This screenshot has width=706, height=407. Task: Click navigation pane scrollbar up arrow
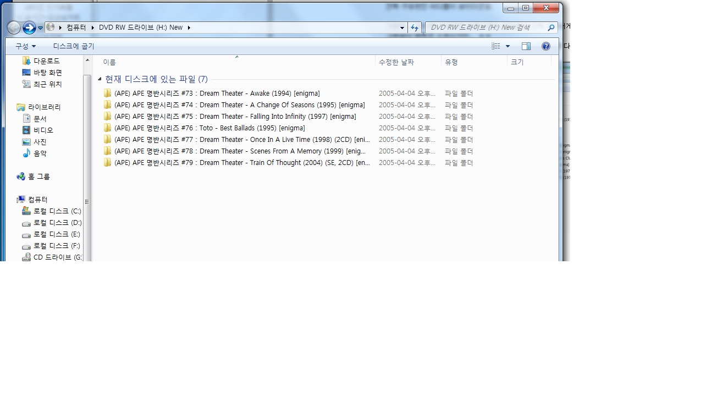pos(87,60)
